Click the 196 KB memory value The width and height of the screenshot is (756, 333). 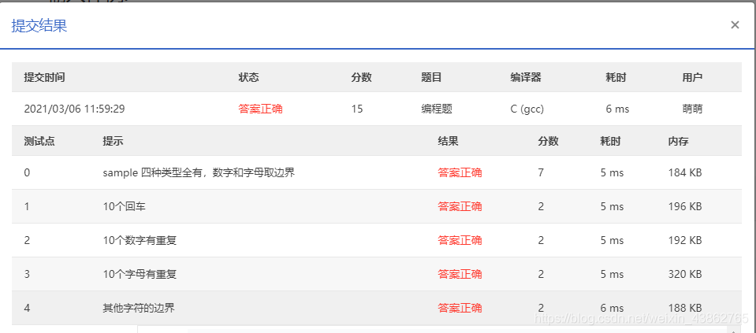(x=684, y=206)
